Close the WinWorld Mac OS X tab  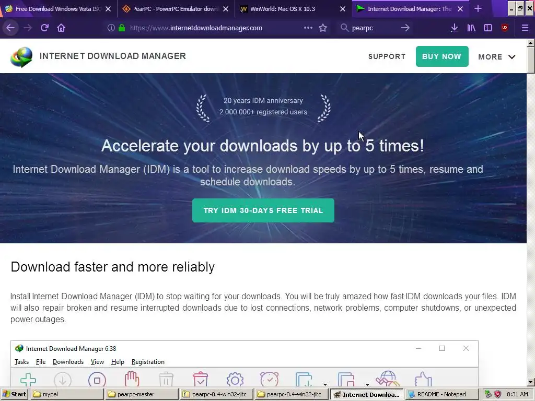pyautogui.click(x=343, y=9)
